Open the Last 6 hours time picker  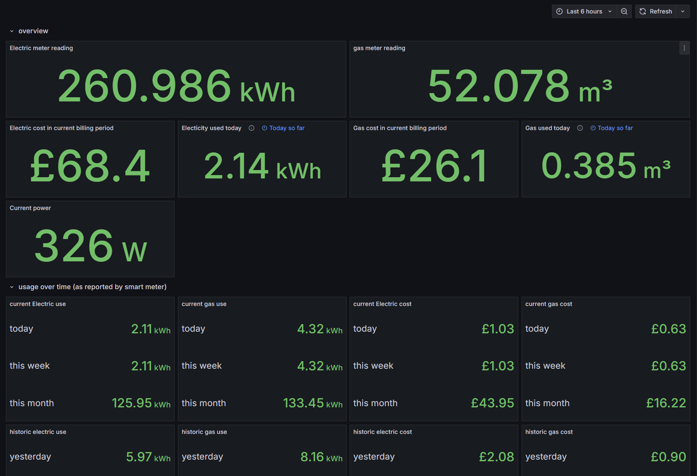[584, 11]
